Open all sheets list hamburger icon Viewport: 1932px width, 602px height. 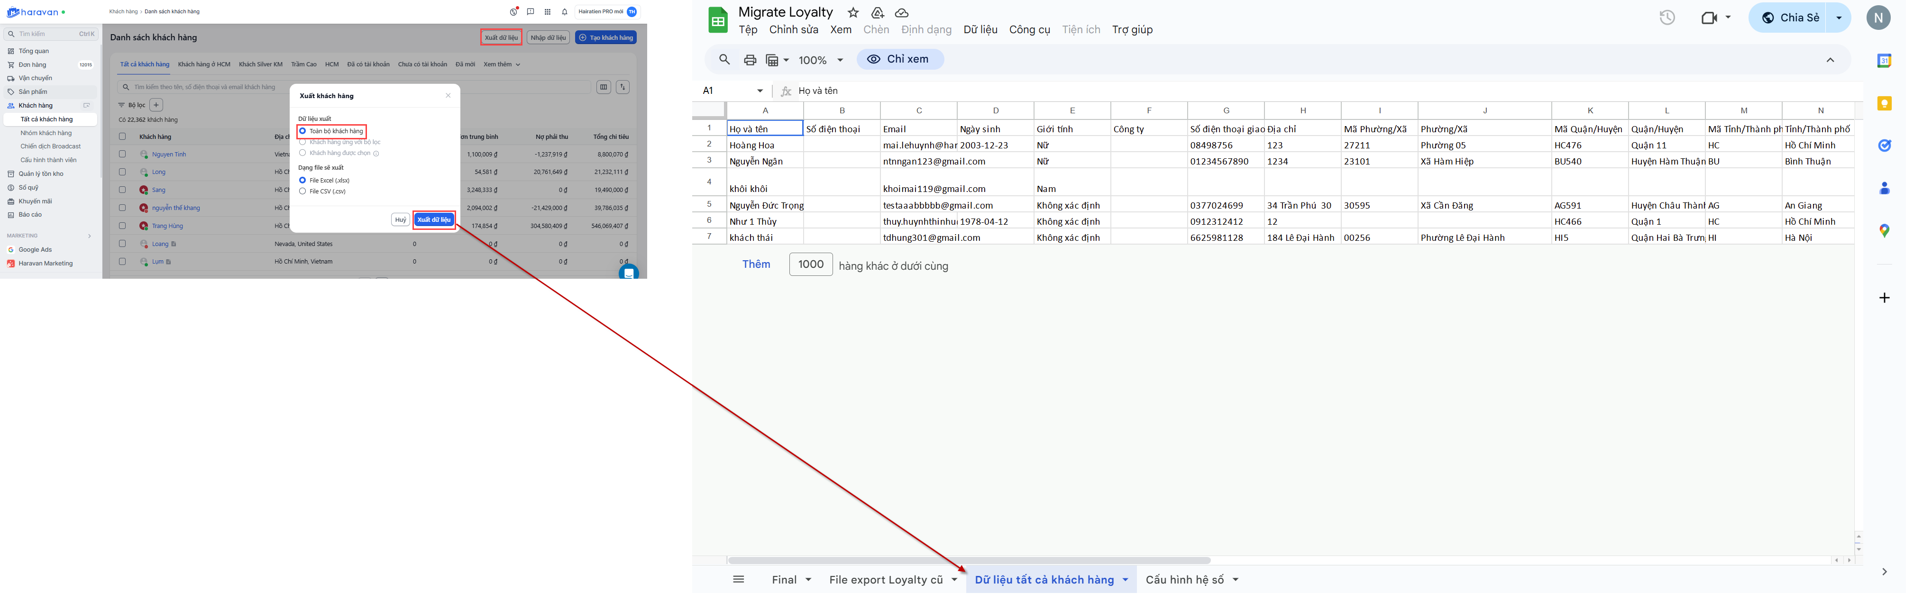pyautogui.click(x=738, y=579)
